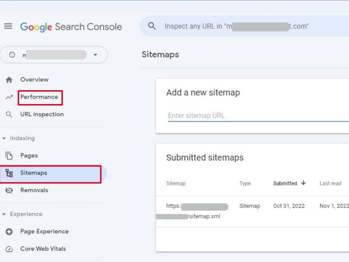Open the property selector dropdown
Screen dimensions: 349x262
click(54, 55)
